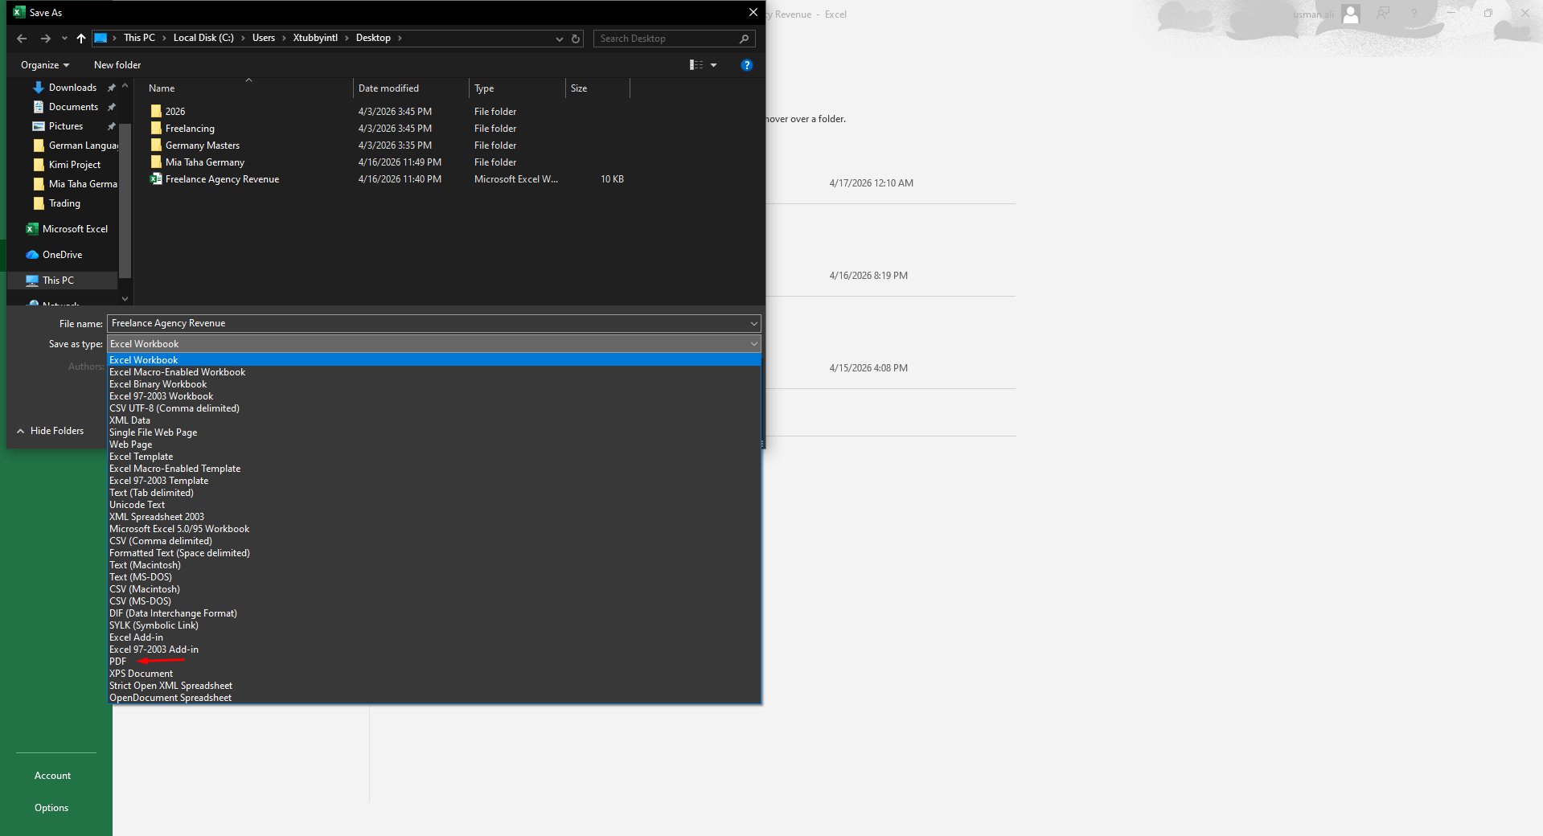
Task: Open Downloads in navigation pane
Action: (x=72, y=88)
